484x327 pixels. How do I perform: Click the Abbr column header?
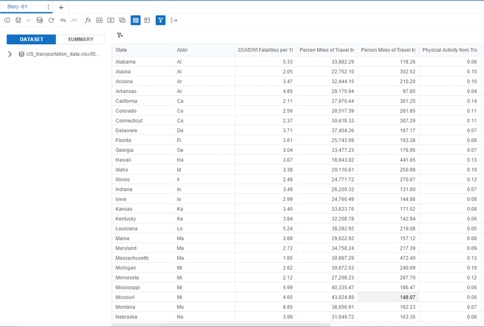(204, 50)
